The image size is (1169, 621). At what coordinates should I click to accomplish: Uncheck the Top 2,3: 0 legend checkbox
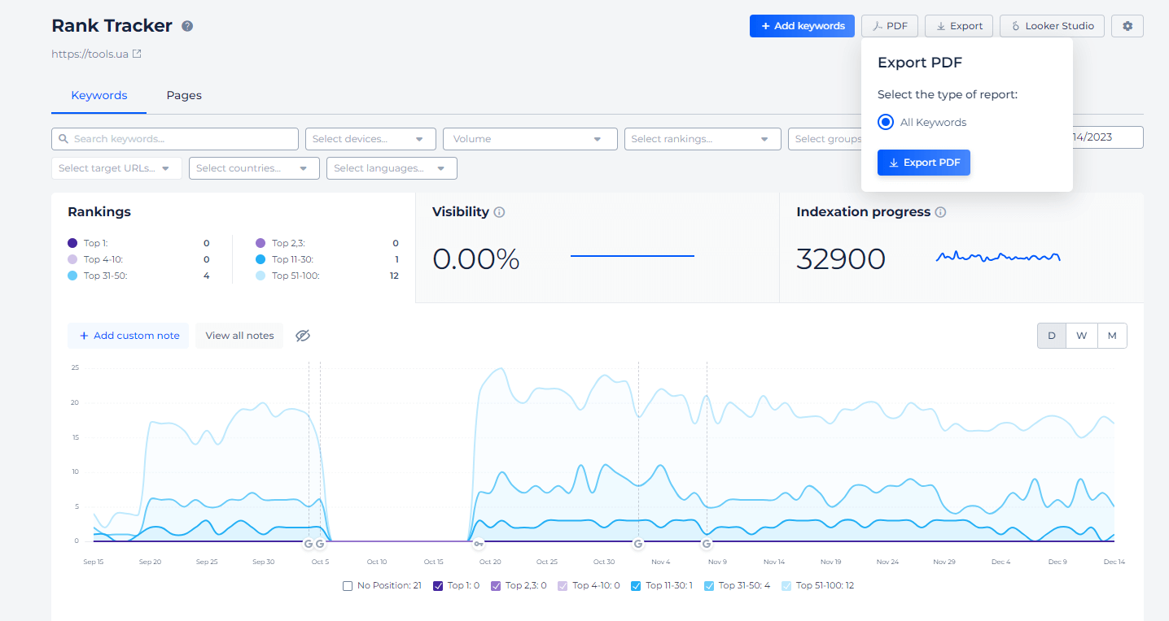[x=496, y=585]
